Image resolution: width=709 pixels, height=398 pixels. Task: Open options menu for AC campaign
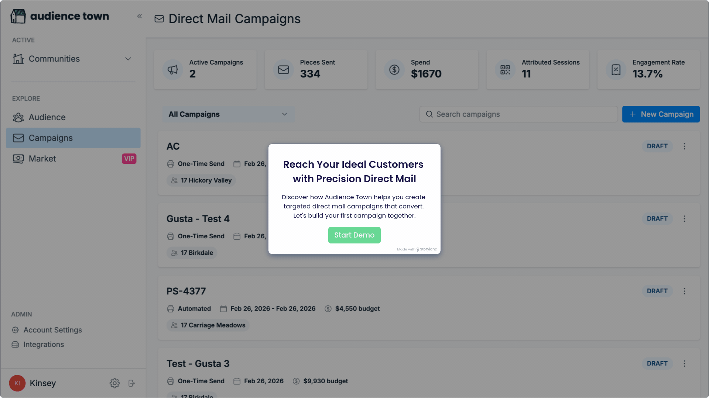(684, 146)
